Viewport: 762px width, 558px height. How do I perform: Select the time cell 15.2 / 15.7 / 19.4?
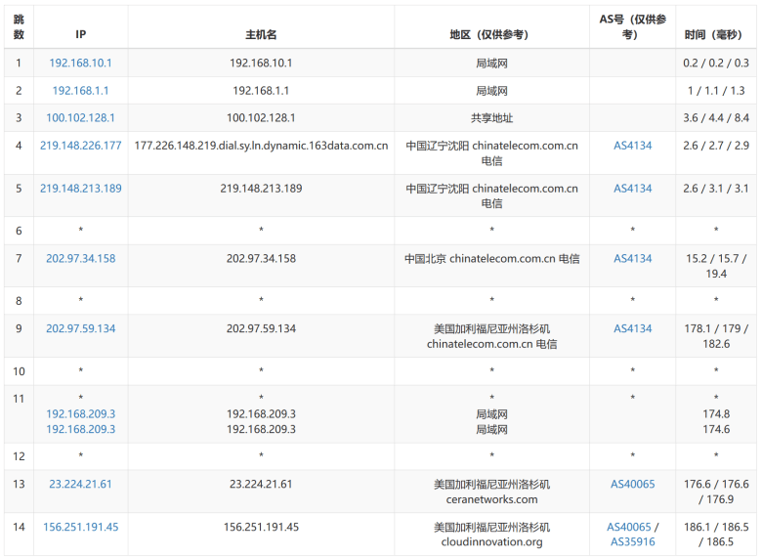point(716,266)
